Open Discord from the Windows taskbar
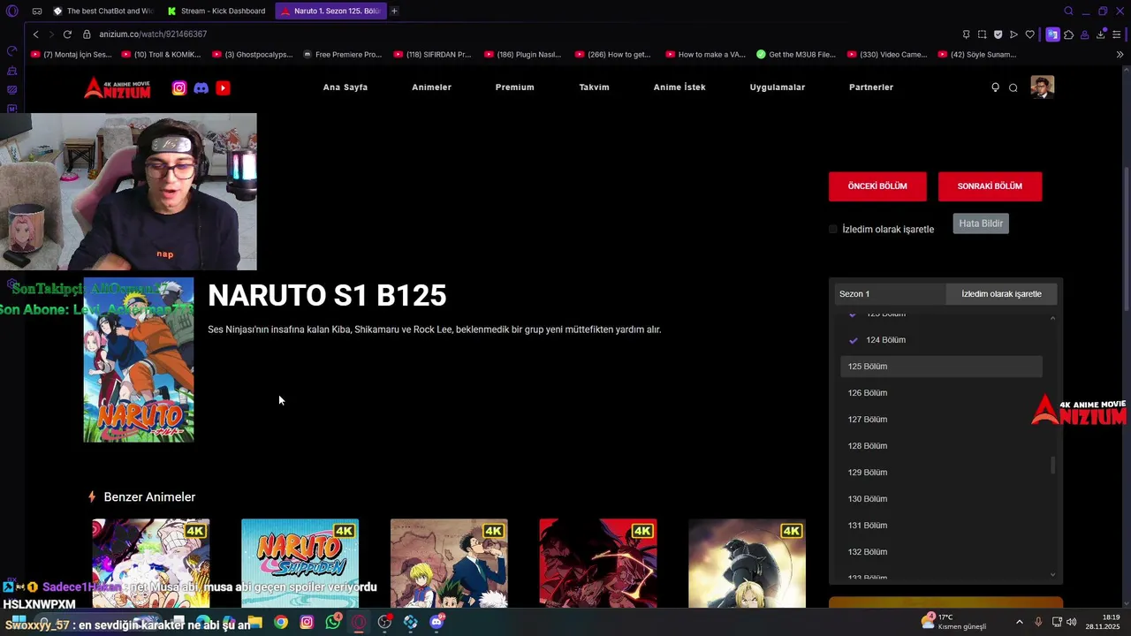1131x636 pixels. click(x=436, y=622)
